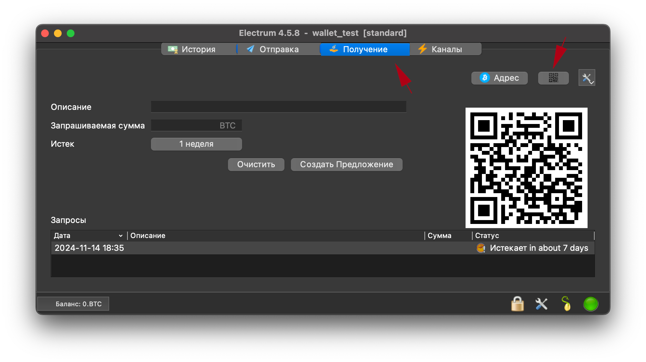The height and width of the screenshot is (362, 646).
Task: Open the receive tools dropdown menu
Action: tap(587, 78)
